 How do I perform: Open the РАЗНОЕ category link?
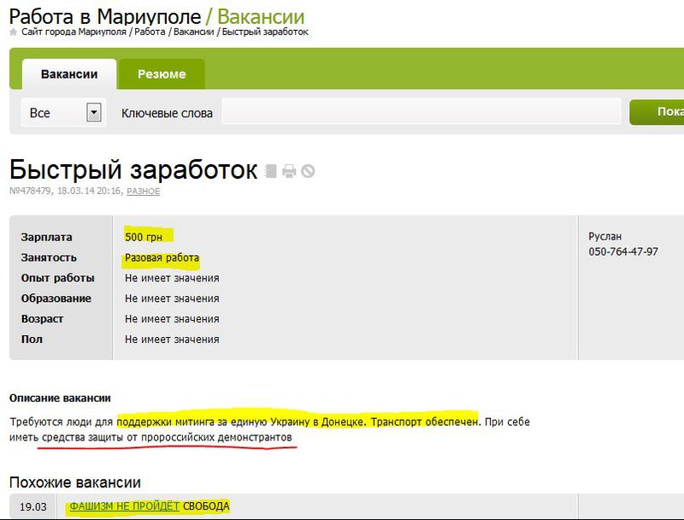(x=143, y=191)
